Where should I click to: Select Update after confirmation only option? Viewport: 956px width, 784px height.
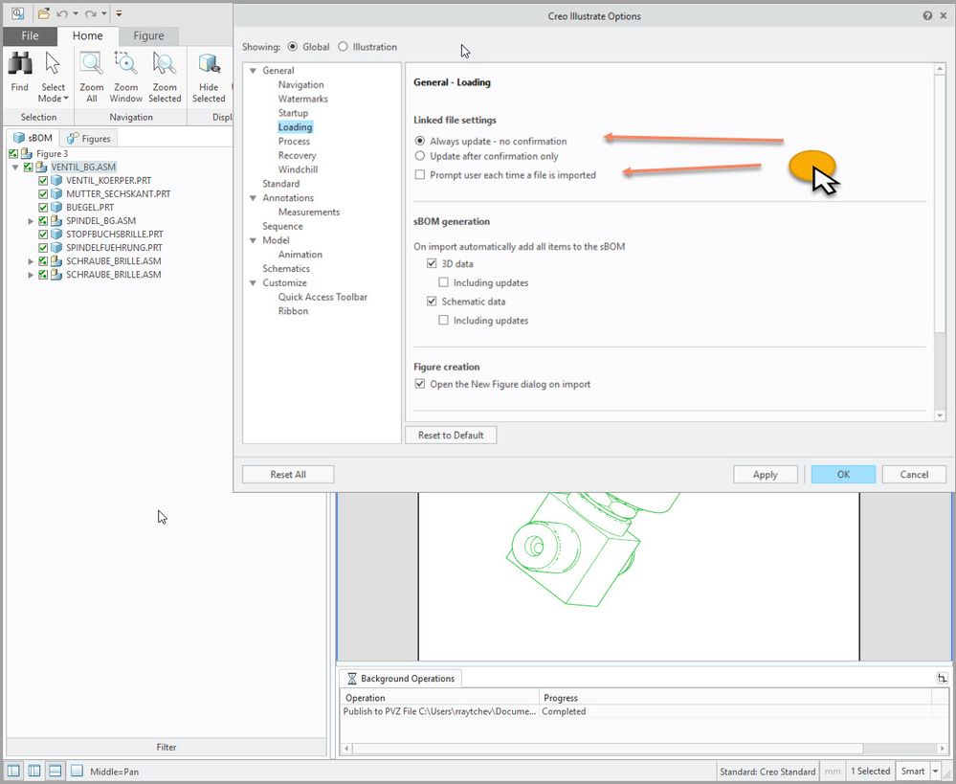419,156
